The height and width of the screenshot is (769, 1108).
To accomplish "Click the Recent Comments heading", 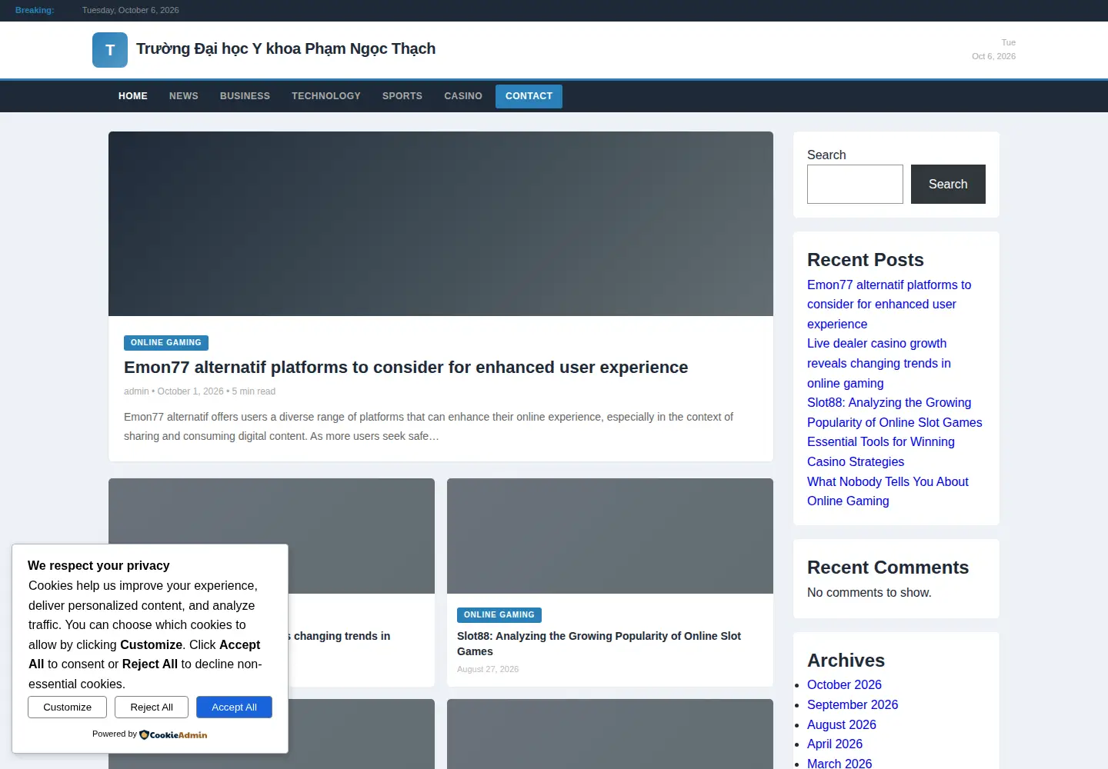I will click(887, 568).
